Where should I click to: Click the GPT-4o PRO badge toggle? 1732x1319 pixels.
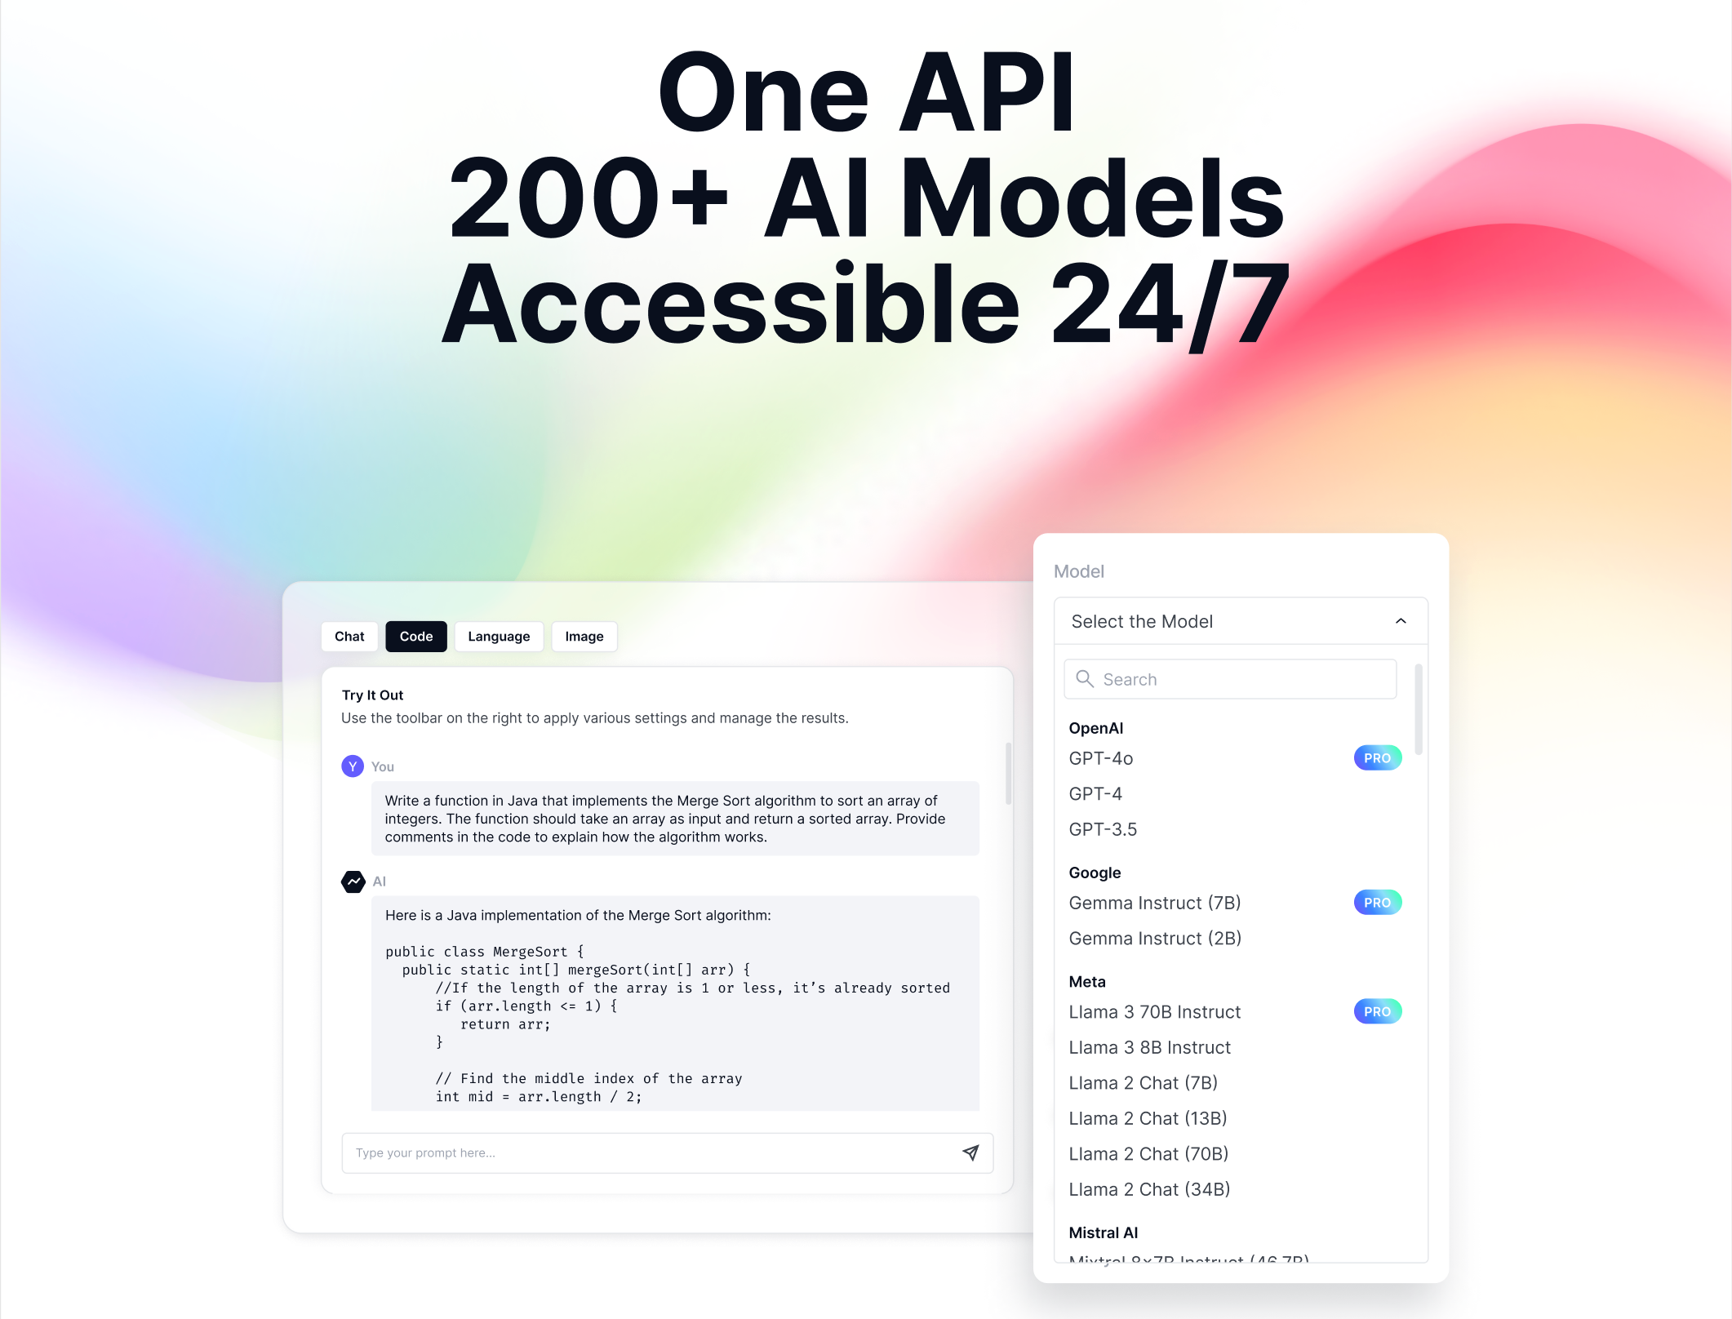click(x=1377, y=758)
